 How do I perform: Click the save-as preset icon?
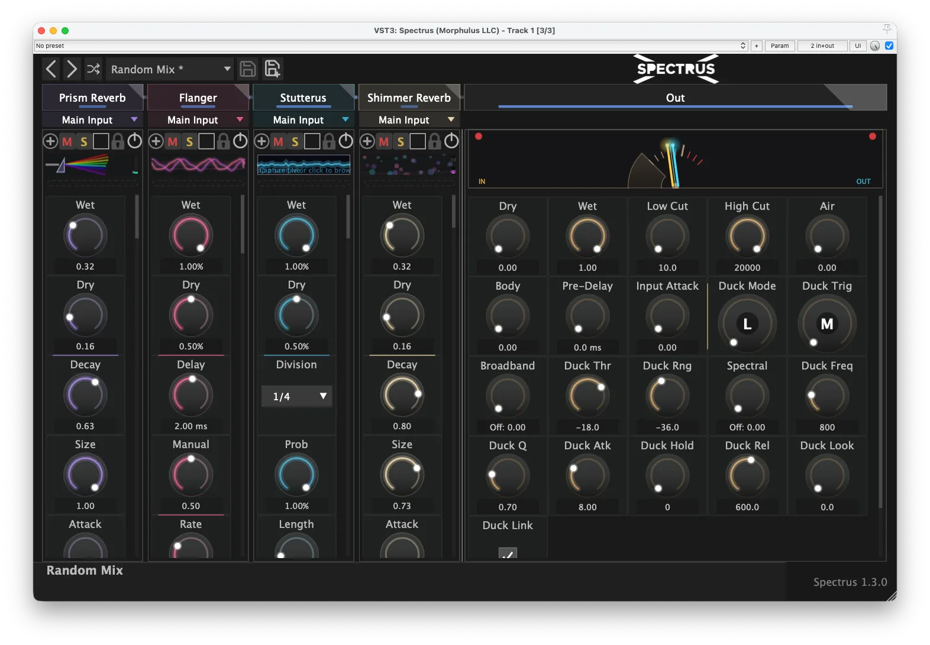[x=272, y=69]
